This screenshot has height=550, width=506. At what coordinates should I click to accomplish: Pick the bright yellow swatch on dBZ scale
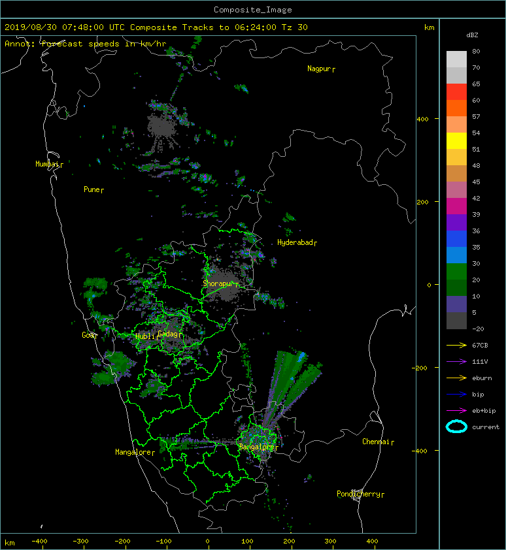tap(456, 141)
